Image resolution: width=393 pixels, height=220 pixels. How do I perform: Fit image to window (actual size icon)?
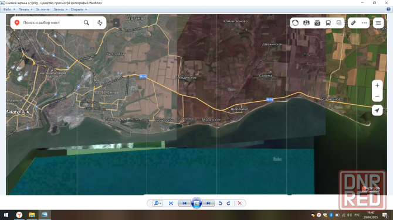point(171,203)
